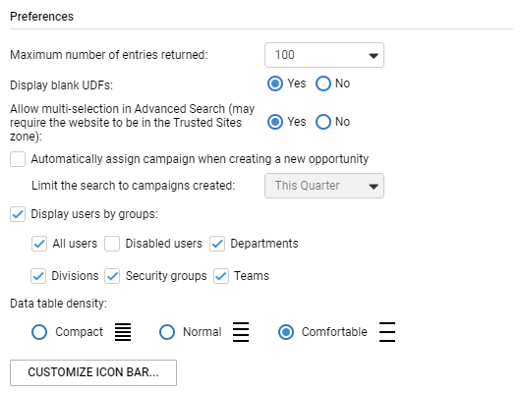This screenshot has height=393, width=523.
Task: Uncheck Display users by groups
Action: (x=18, y=214)
